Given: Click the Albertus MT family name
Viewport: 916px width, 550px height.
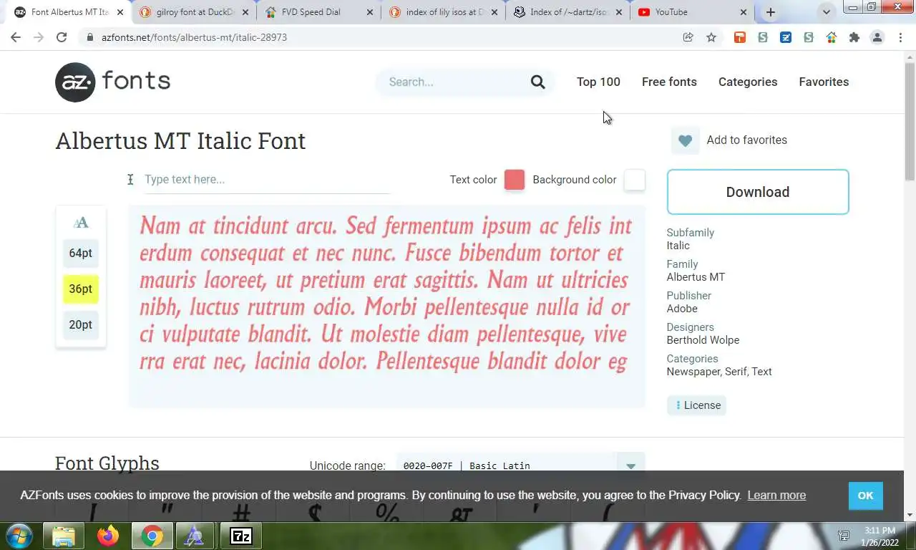Looking at the screenshot, I should coord(696,277).
